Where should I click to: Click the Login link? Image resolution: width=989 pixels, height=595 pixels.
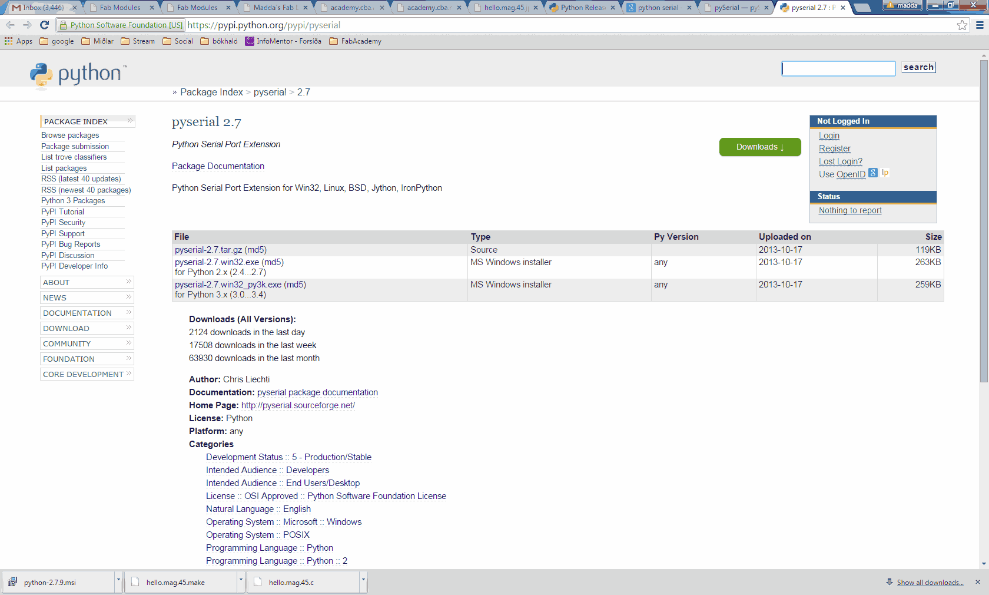(x=829, y=135)
